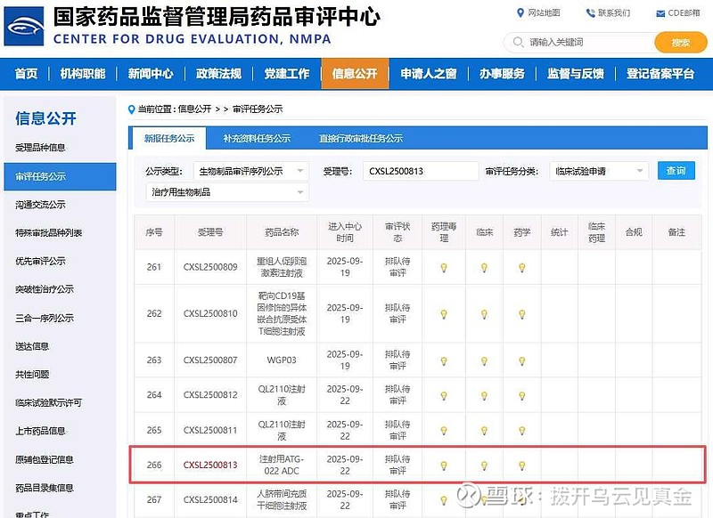
Task: Click the CDE logo at top left
Action: (24, 27)
